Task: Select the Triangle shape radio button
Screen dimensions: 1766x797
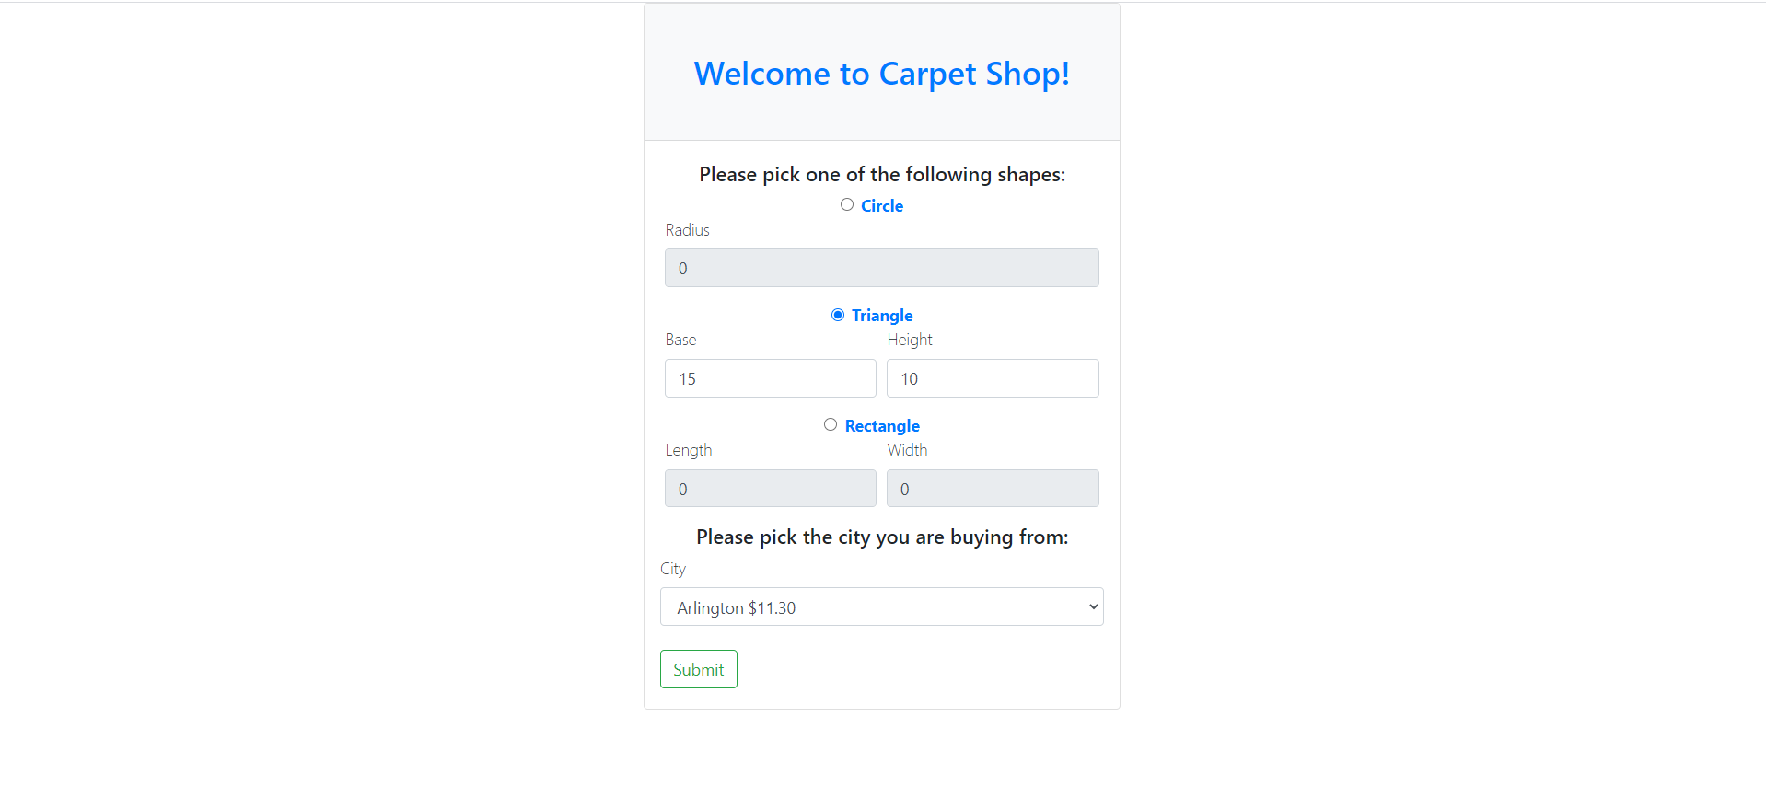Action: tap(837, 314)
